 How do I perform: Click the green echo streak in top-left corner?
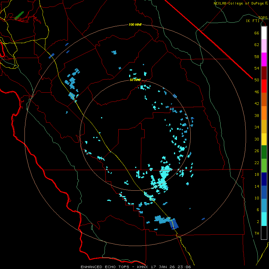coord(19,15)
